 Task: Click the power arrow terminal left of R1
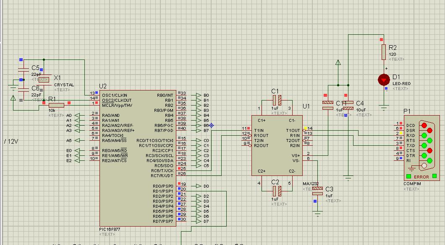tap(13, 98)
